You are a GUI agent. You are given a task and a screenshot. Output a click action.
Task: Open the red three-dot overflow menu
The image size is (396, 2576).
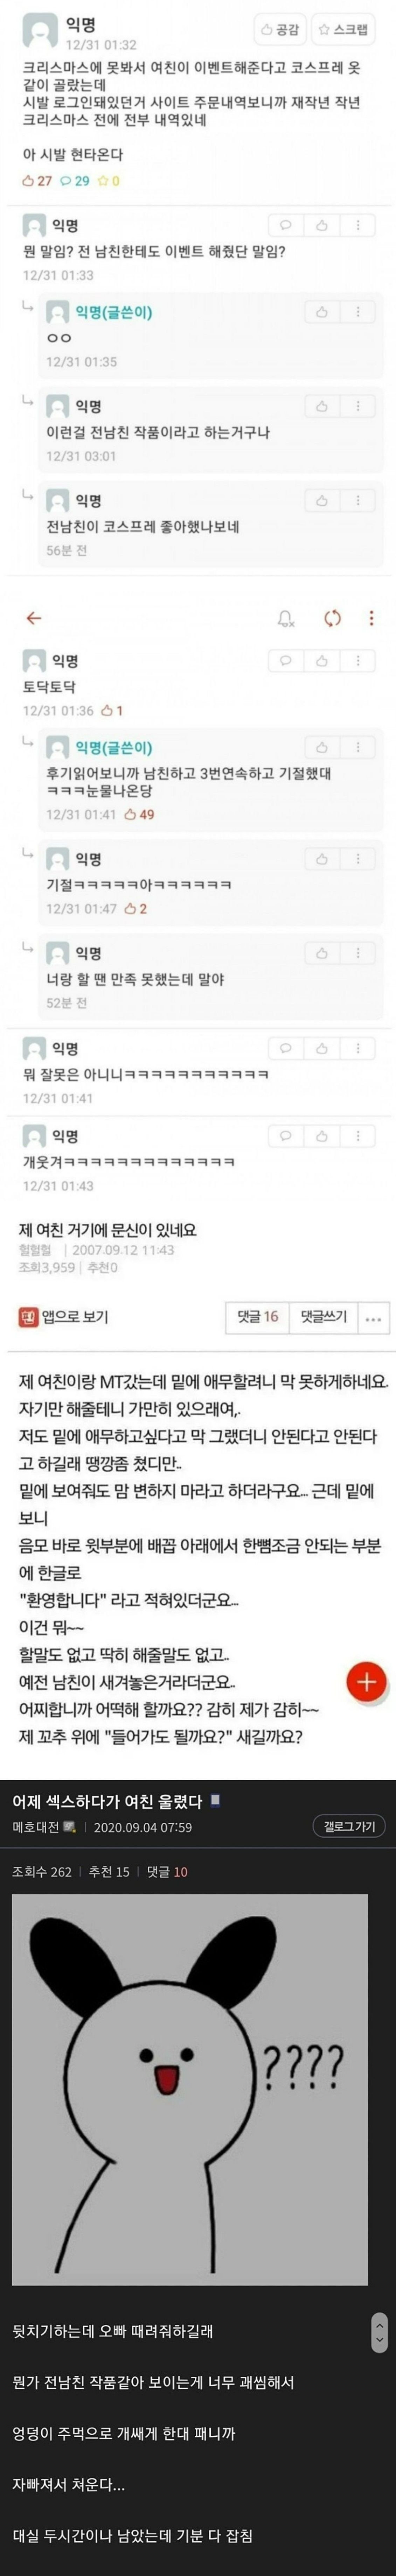click(371, 618)
